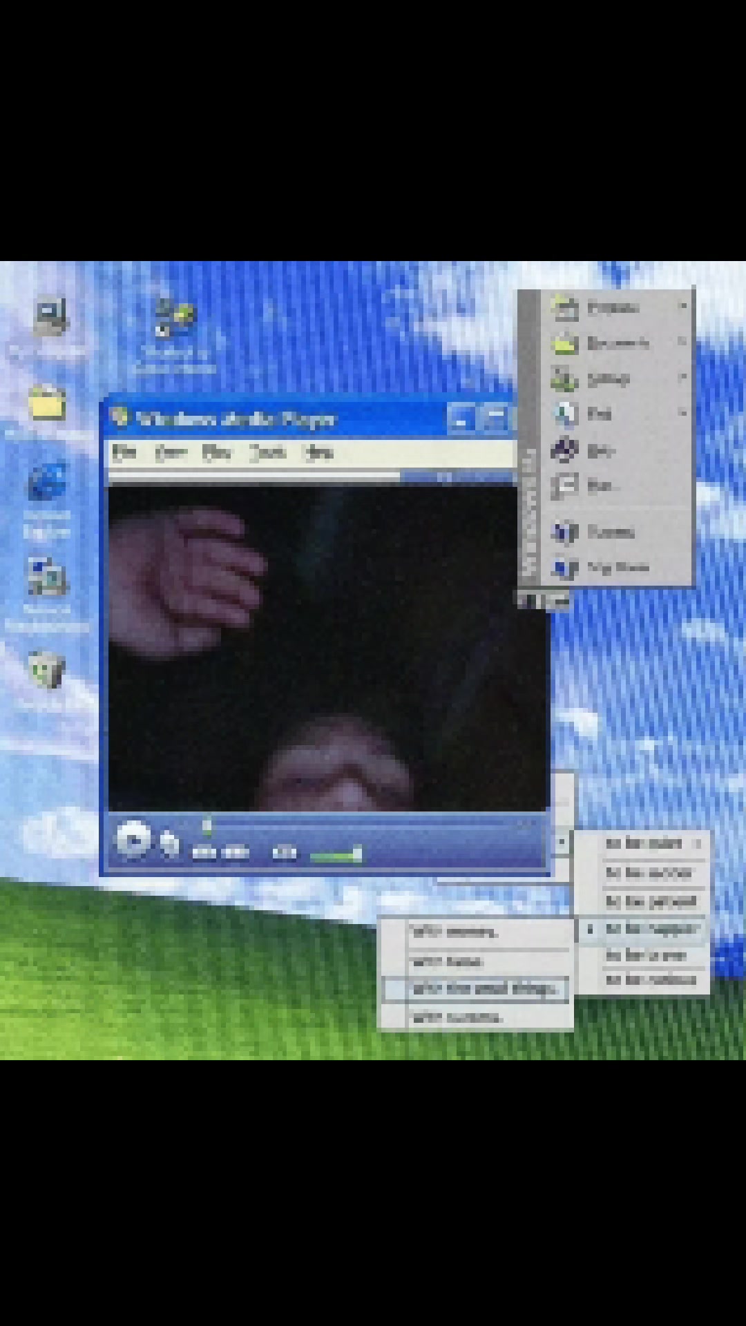The height and width of the screenshot is (1326, 746).
Task: Expand the Programs submenu arrow
Action: pos(682,306)
